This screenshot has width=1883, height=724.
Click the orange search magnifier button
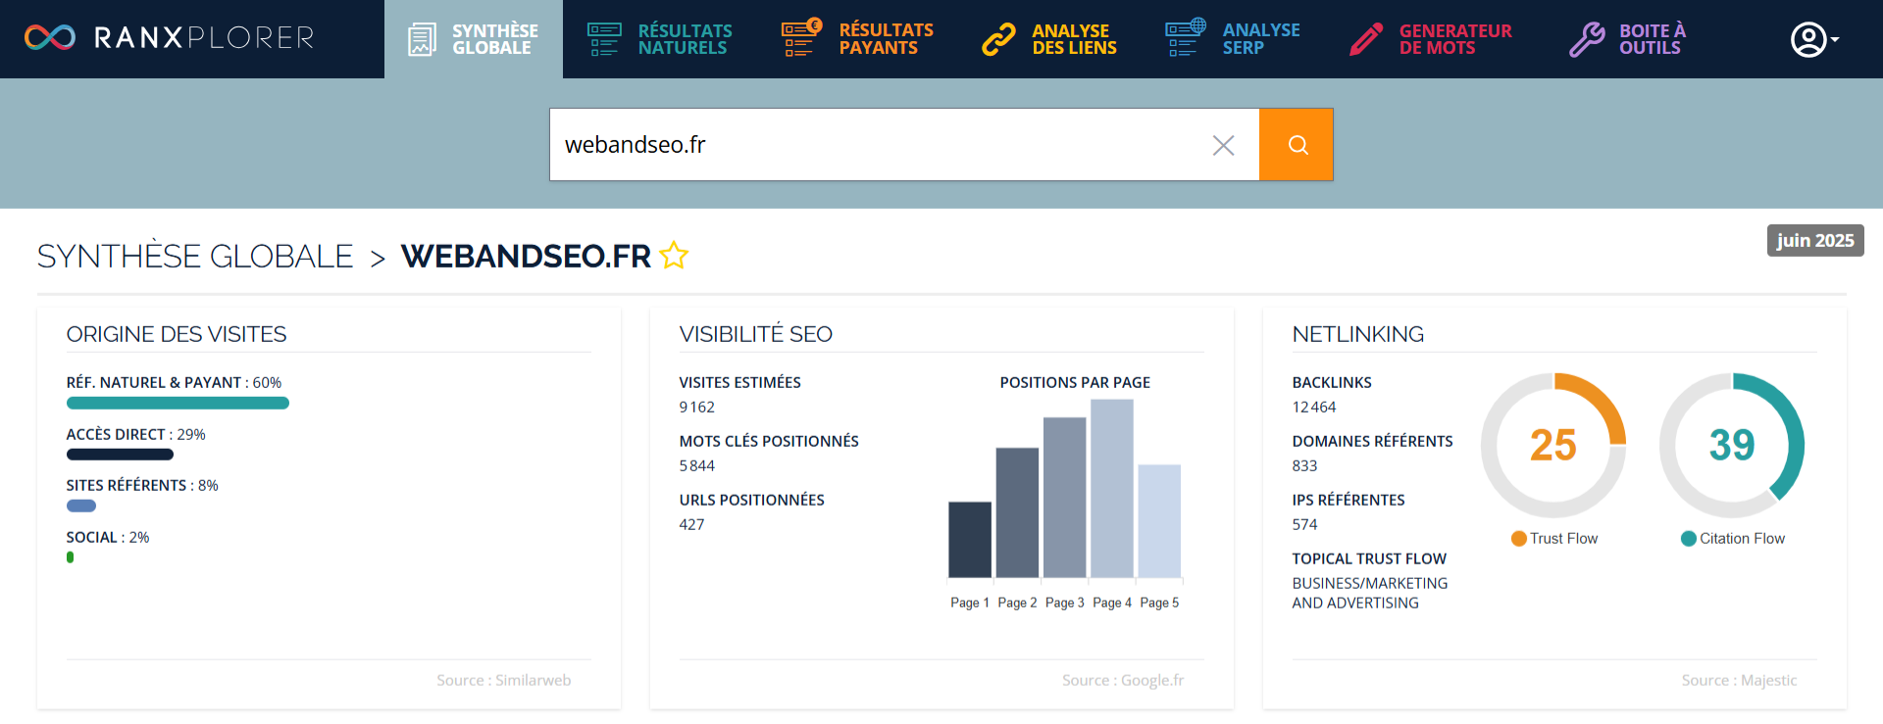[1297, 144]
